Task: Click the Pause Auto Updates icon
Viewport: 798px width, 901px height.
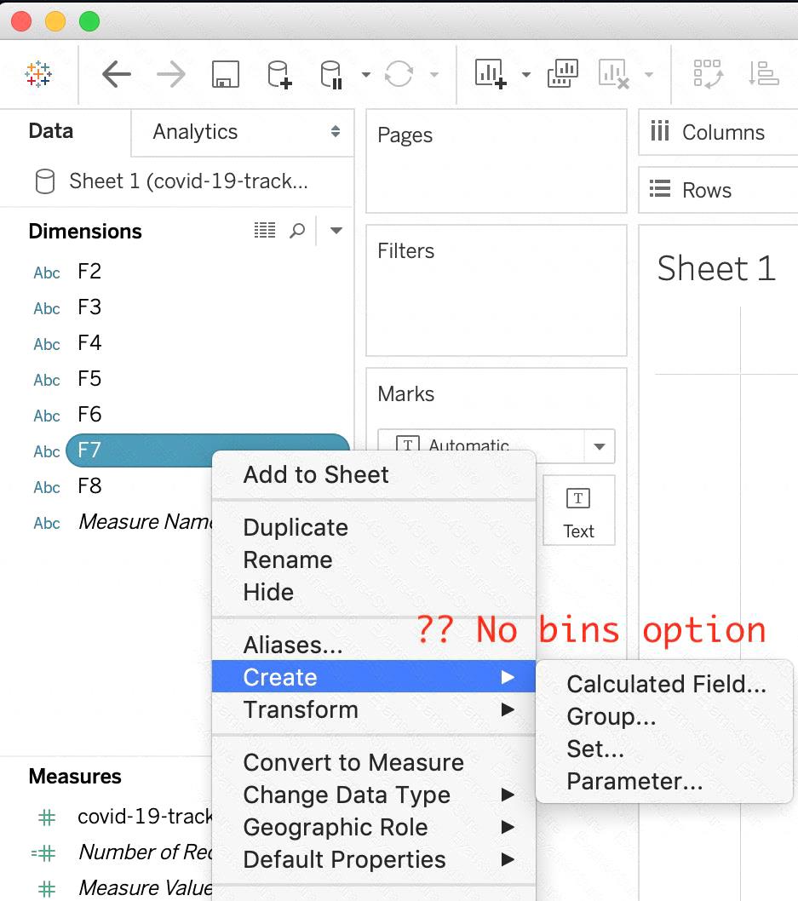Action: click(x=331, y=75)
